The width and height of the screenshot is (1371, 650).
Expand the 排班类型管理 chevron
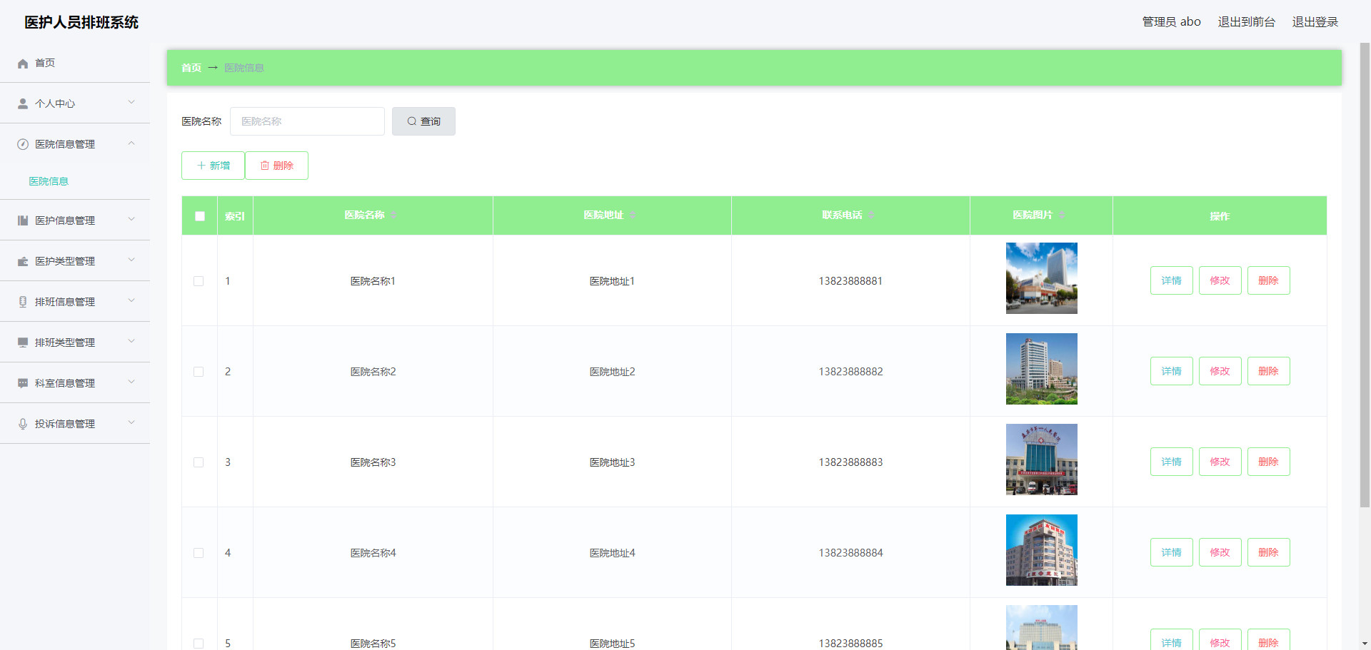[131, 342]
